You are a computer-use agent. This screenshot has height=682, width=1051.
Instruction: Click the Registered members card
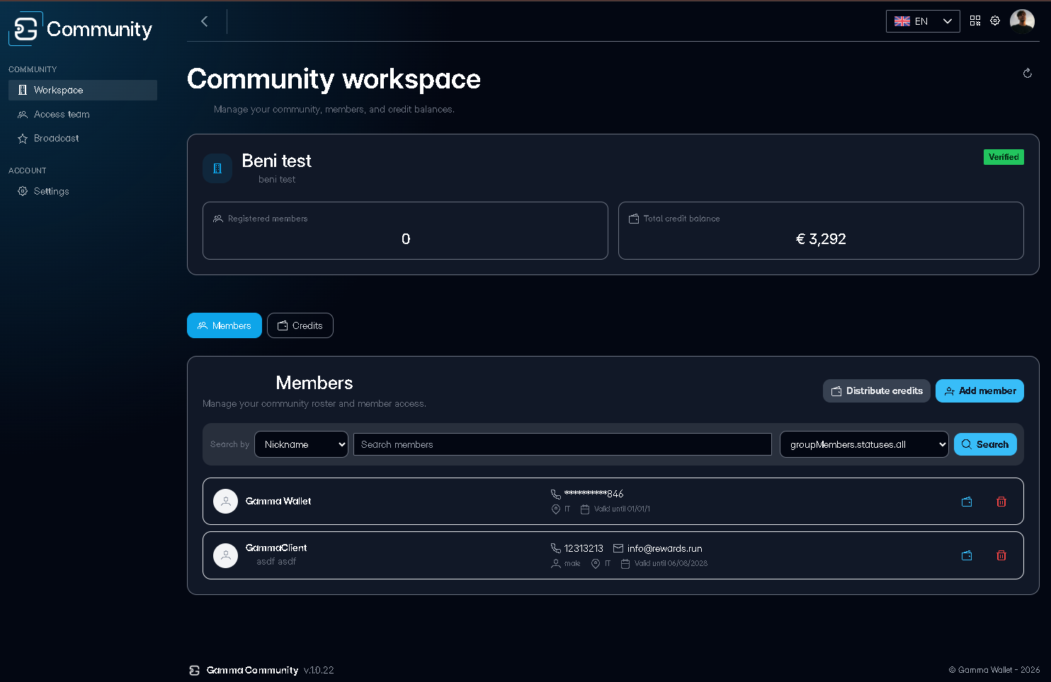[x=405, y=231]
